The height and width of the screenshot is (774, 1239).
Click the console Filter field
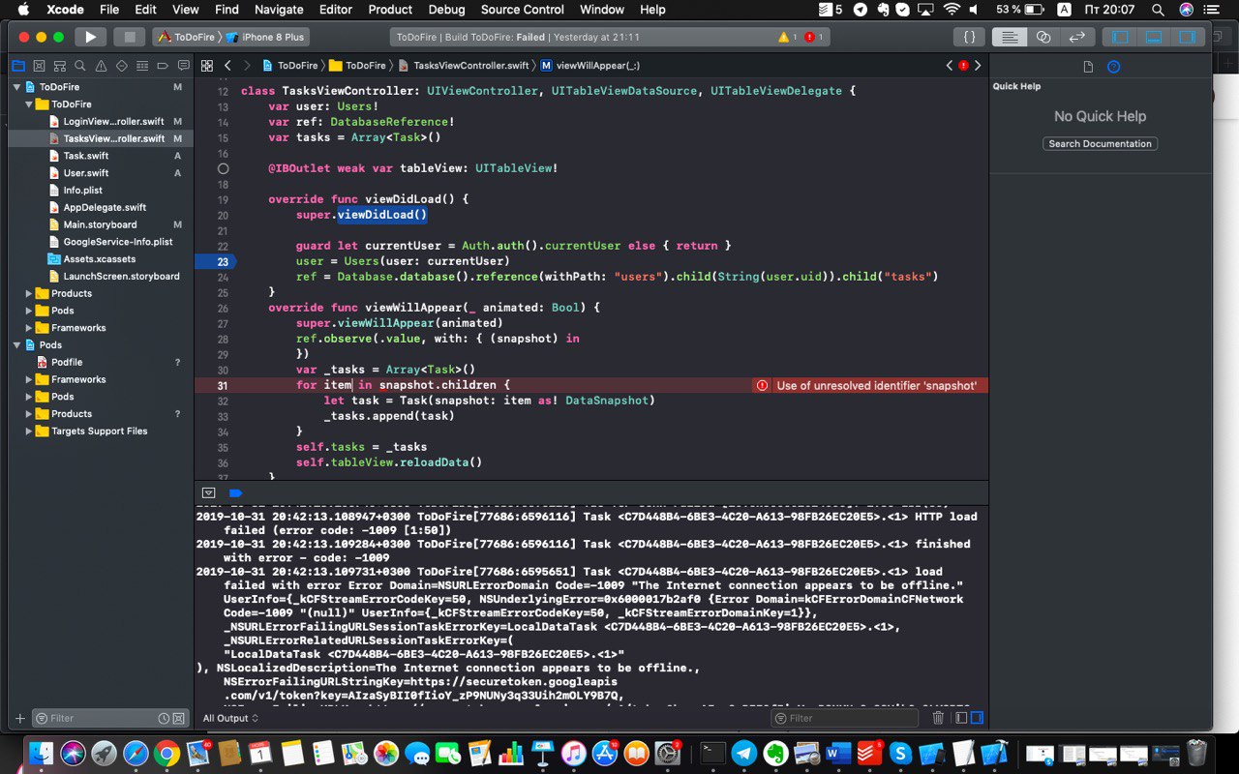(x=845, y=718)
